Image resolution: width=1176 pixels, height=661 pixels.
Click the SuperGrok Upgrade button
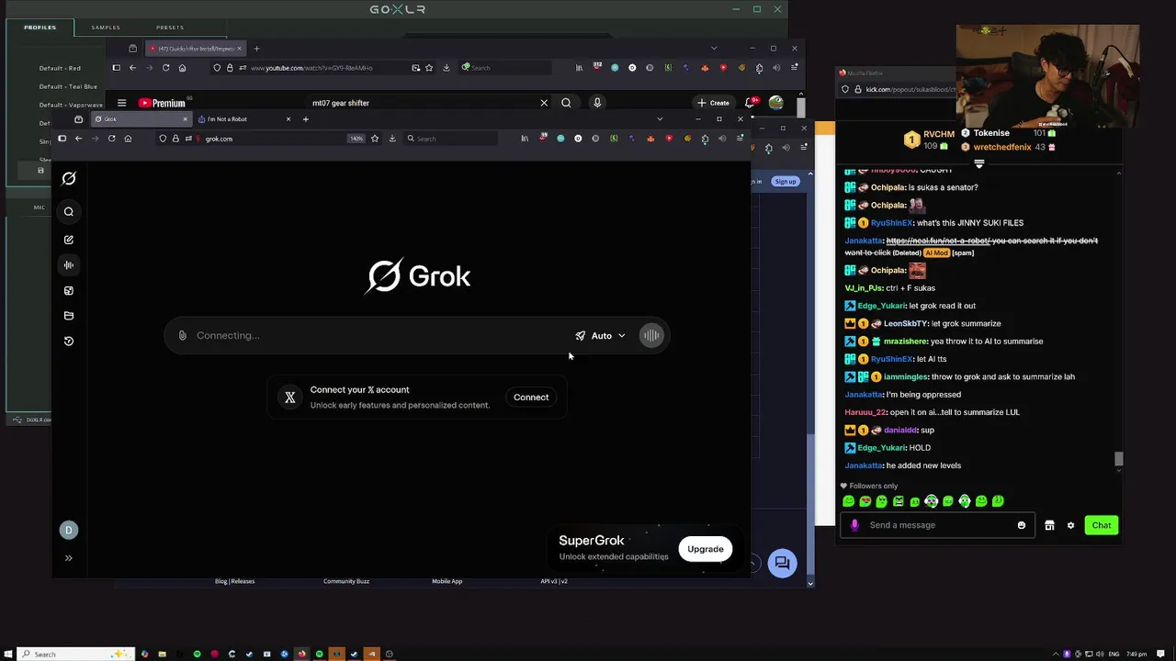tap(706, 549)
